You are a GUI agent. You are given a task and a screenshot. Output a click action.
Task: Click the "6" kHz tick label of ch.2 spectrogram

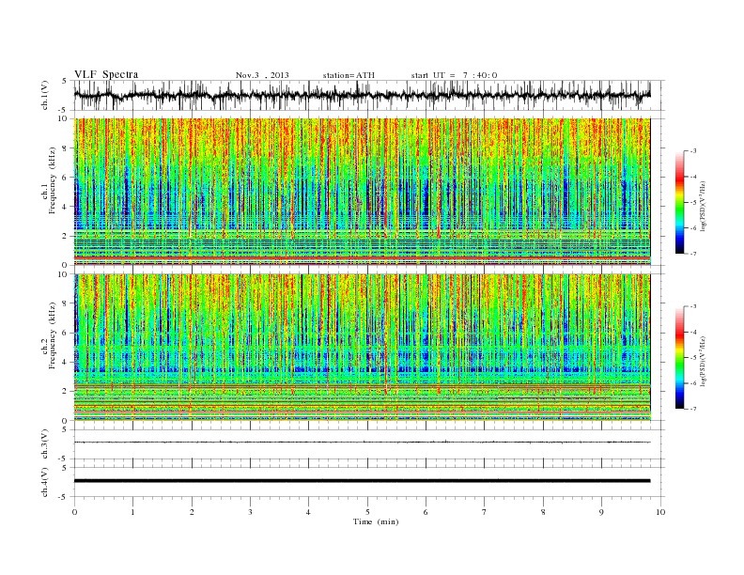click(65, 333)
